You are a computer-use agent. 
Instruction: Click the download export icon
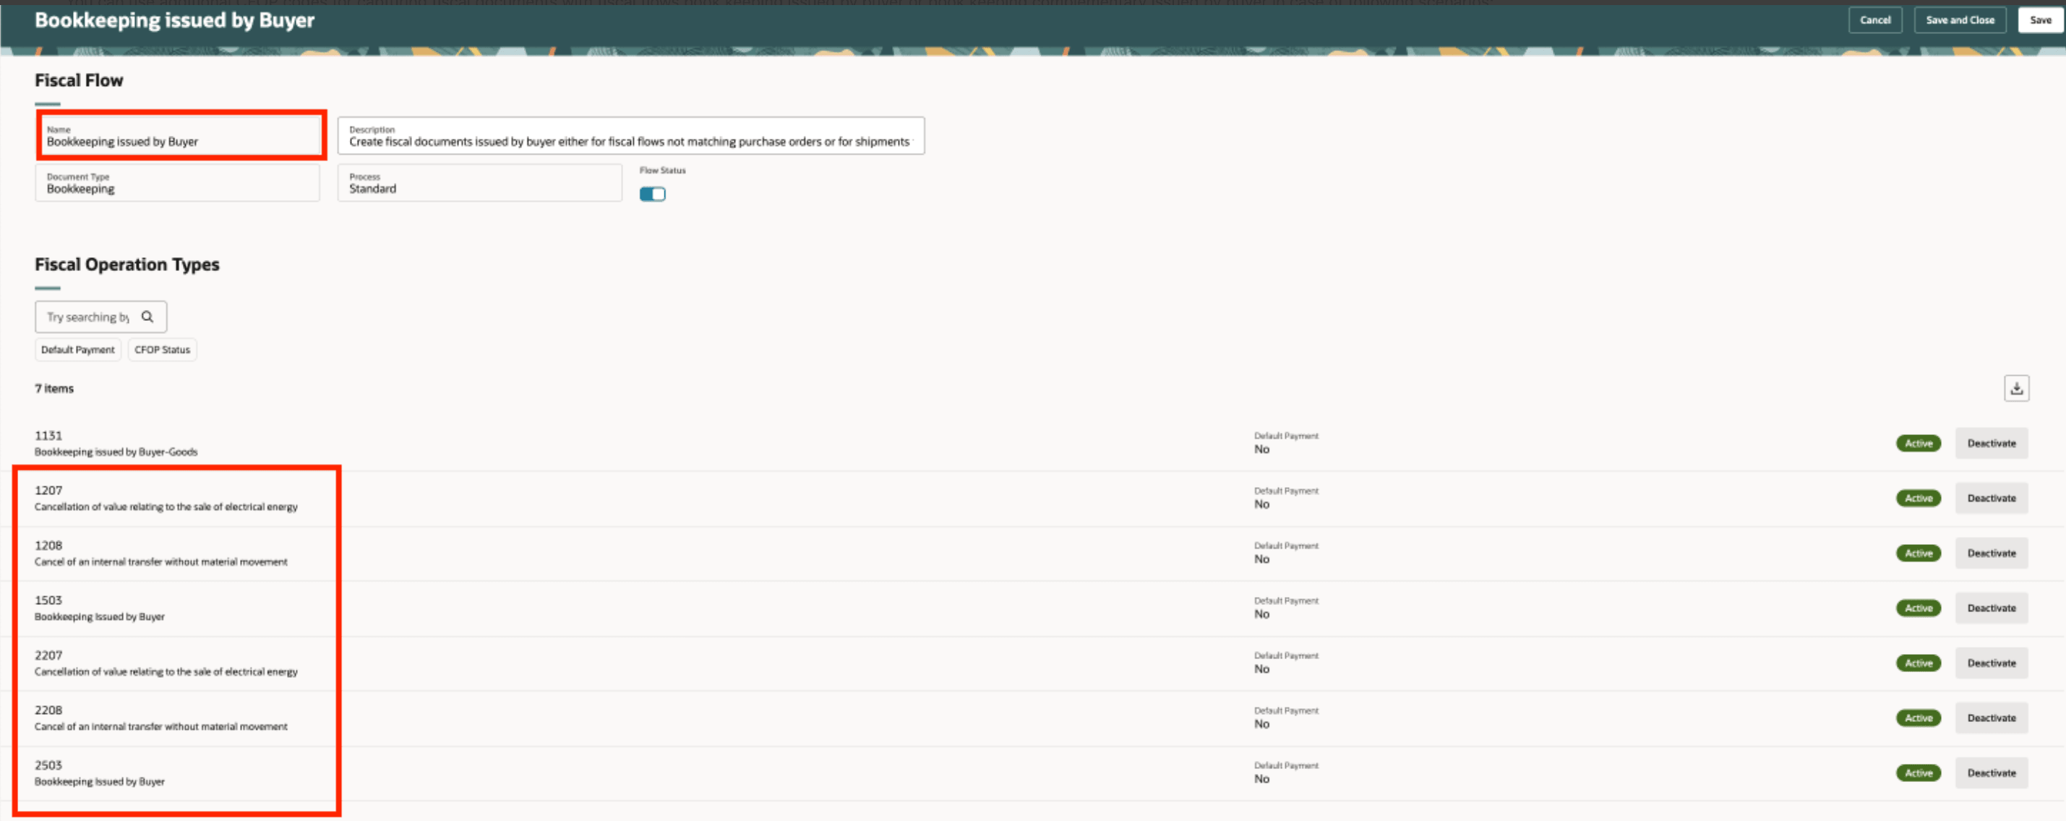click(2016, 389)
